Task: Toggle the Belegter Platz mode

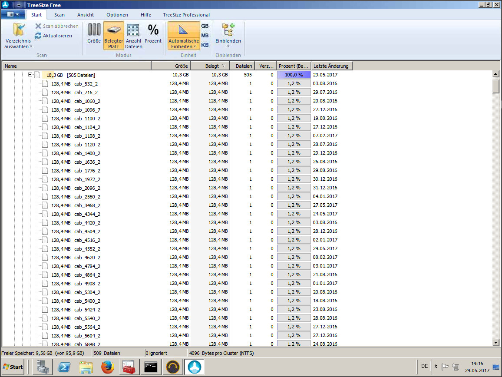Action: pyautogui.click(x=114, y=36)
